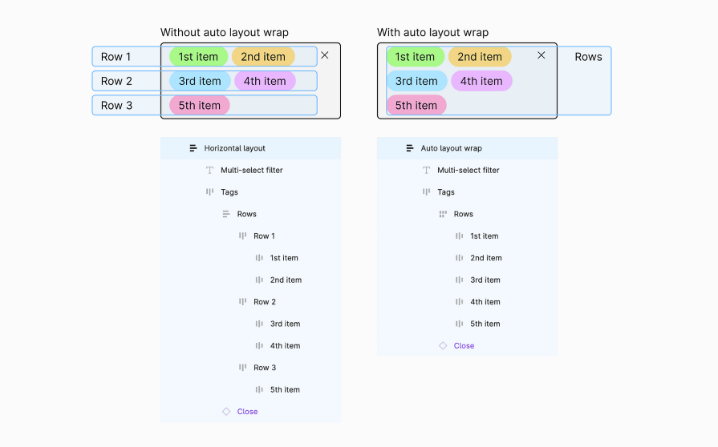The image size is (718, 447).
Task: Pick the green 1st item tag in the Without auto layout wrap frame
Action: click(x=198, y=57)
